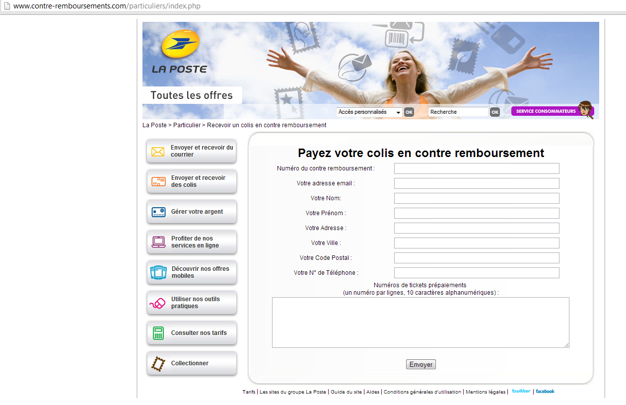Open the Toutes les offres tab
Viewport: 626px width, 405px height.
[192, 95]
